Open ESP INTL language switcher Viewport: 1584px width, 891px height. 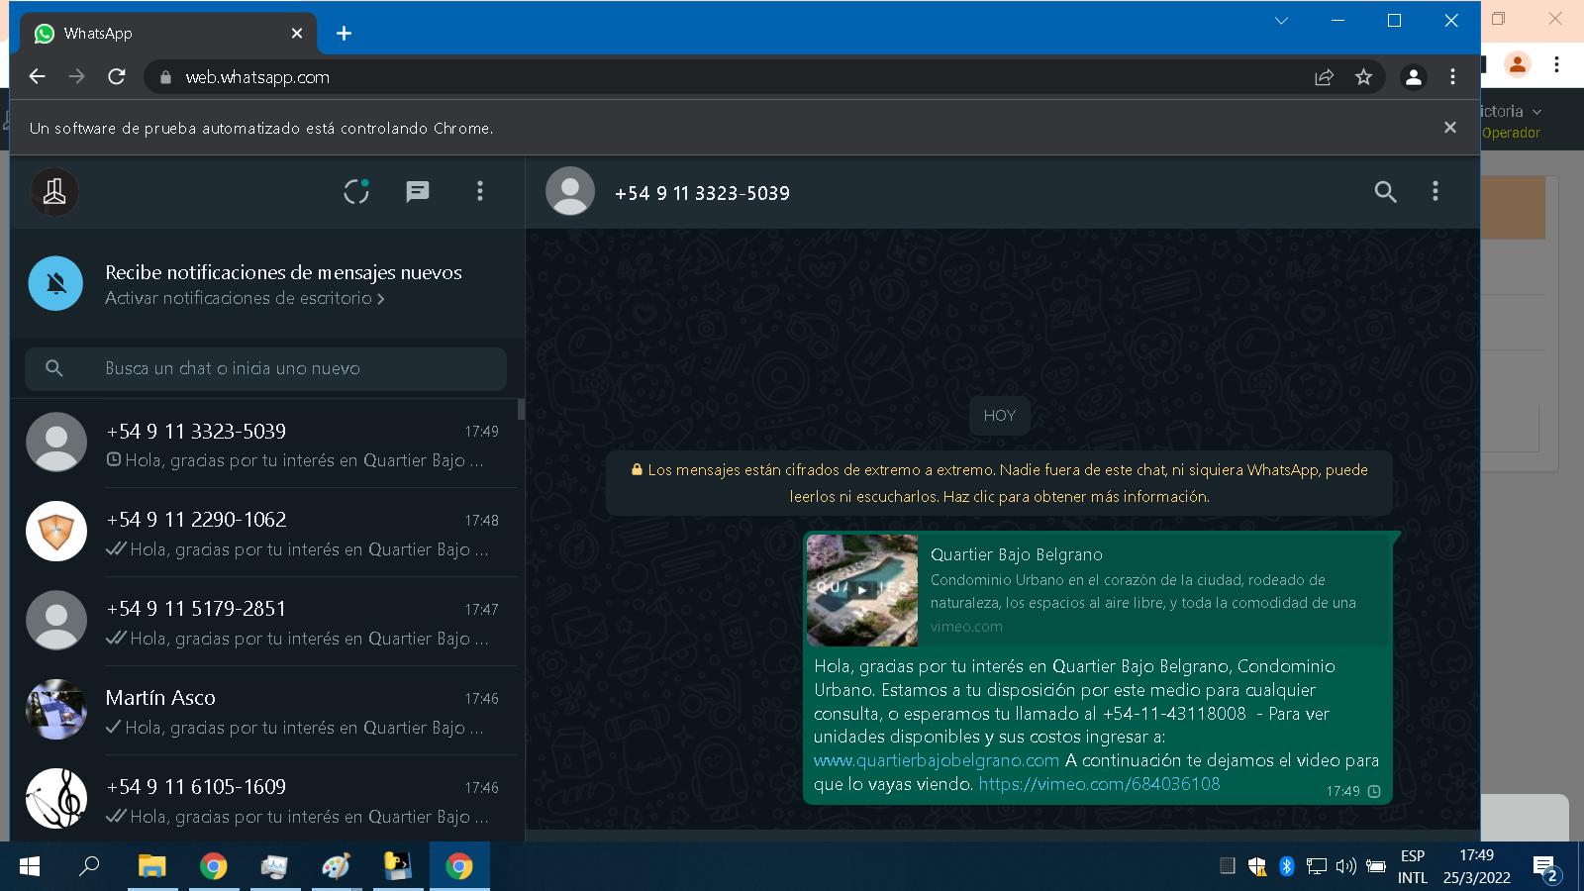pyautogui.click(x=1413, y=866)
